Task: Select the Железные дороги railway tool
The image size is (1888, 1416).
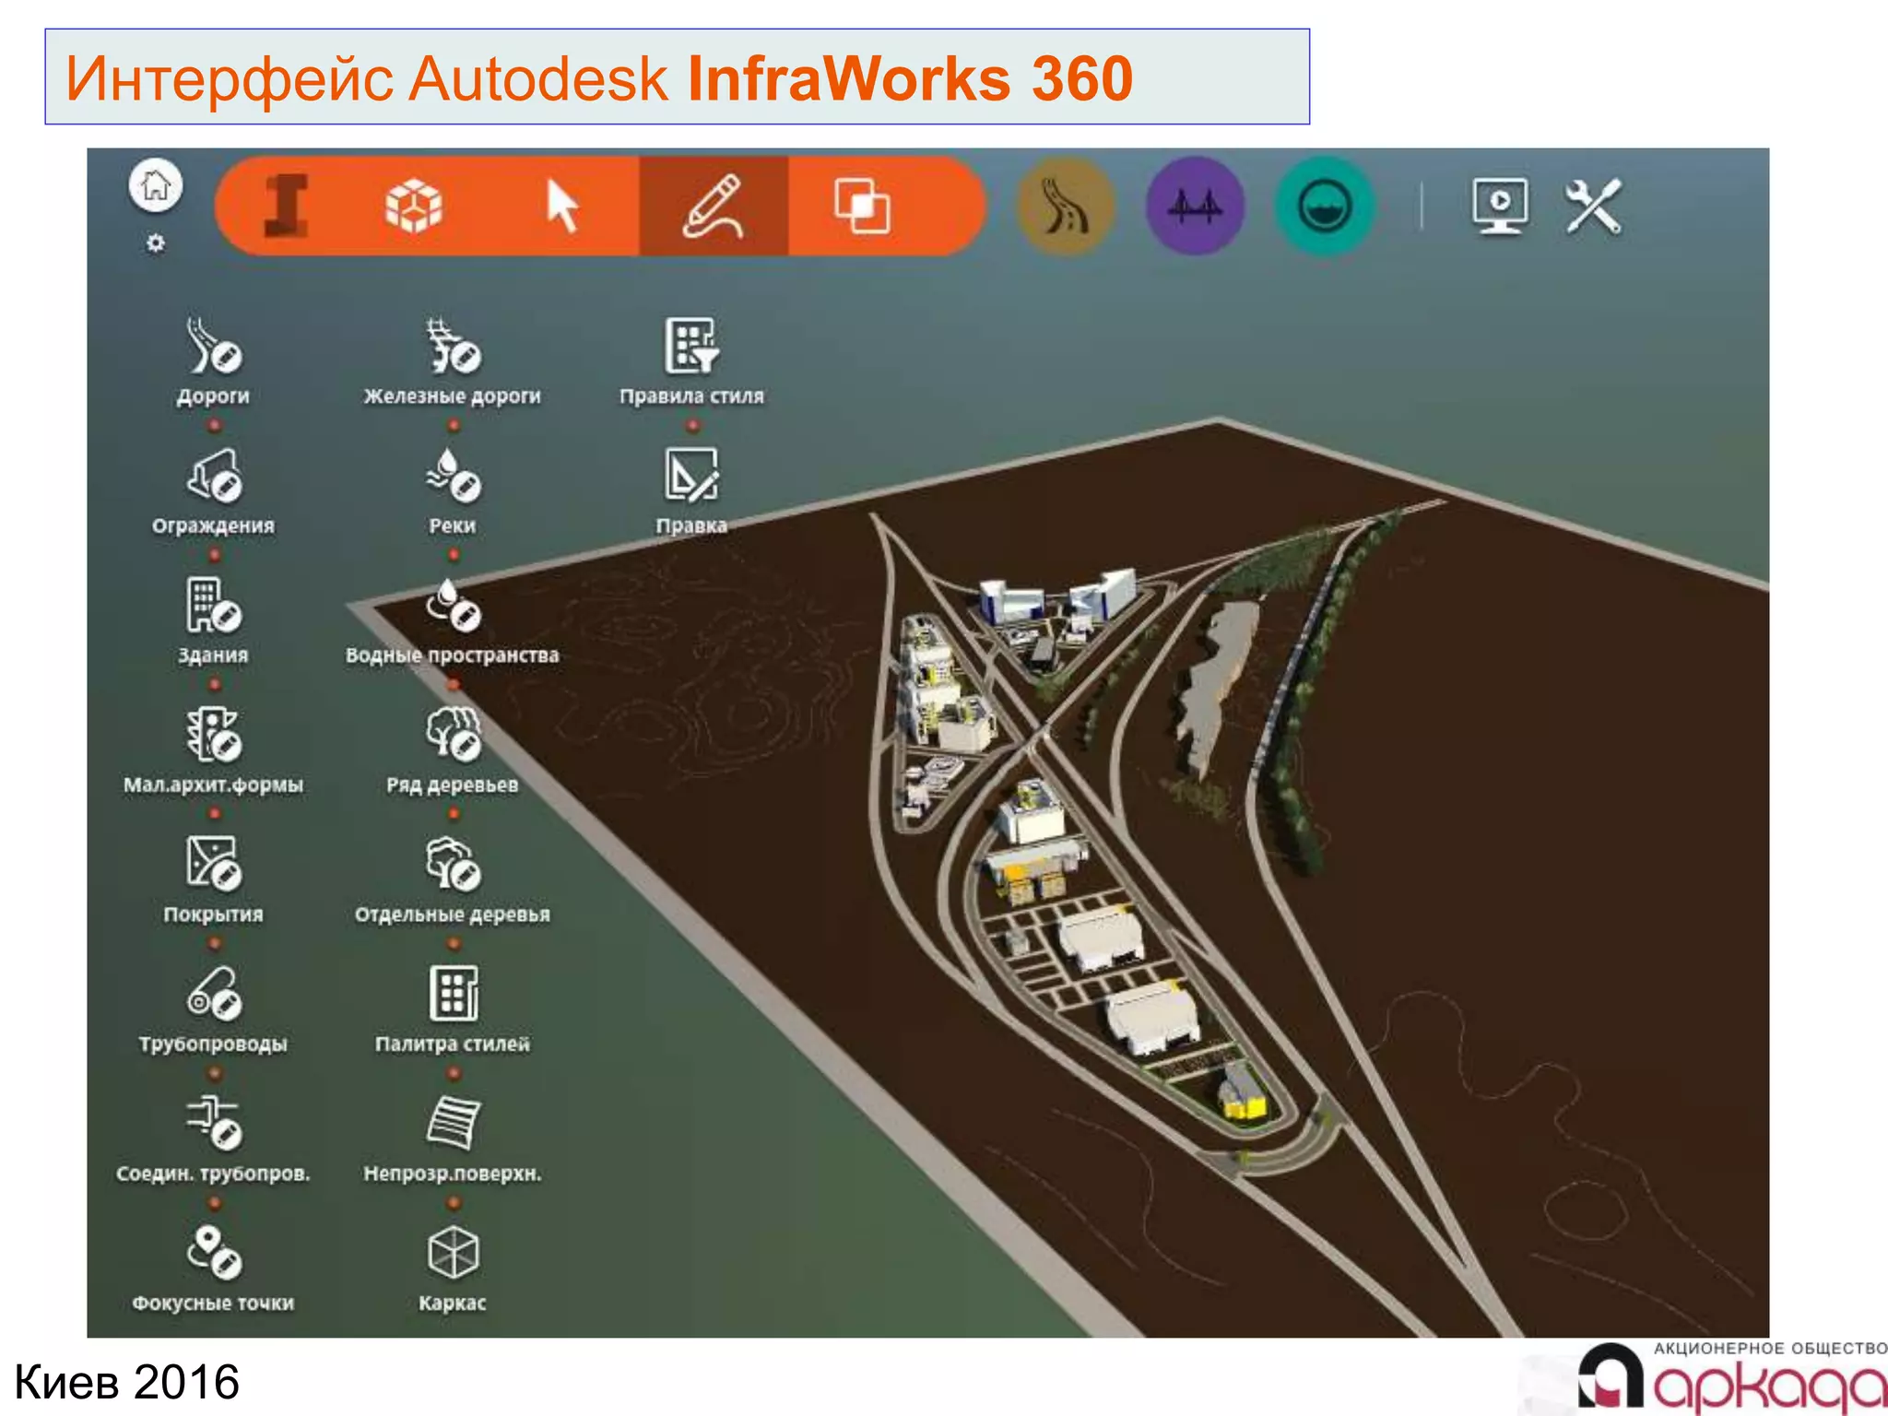Action: click(x=452, y=362)
